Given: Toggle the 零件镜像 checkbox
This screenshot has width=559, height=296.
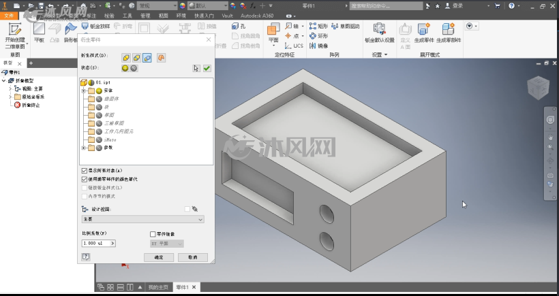Looking at the screenshot, I should [153, 234].
